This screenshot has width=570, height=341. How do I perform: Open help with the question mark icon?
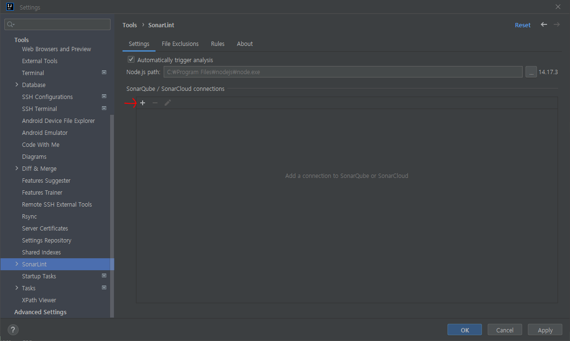pos(13,330)
